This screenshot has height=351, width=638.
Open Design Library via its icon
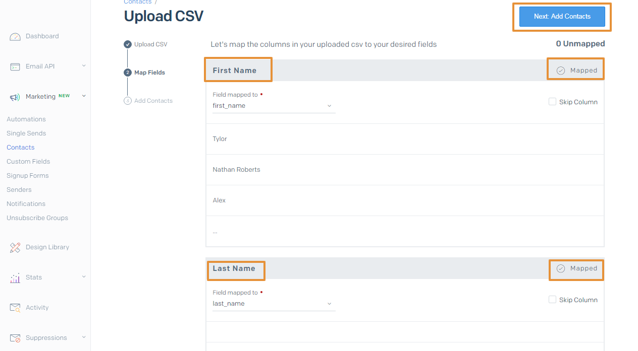(x=15, y=247)
